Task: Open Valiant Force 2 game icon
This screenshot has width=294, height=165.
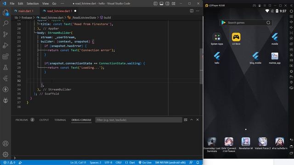Action: tap(263, 143)
